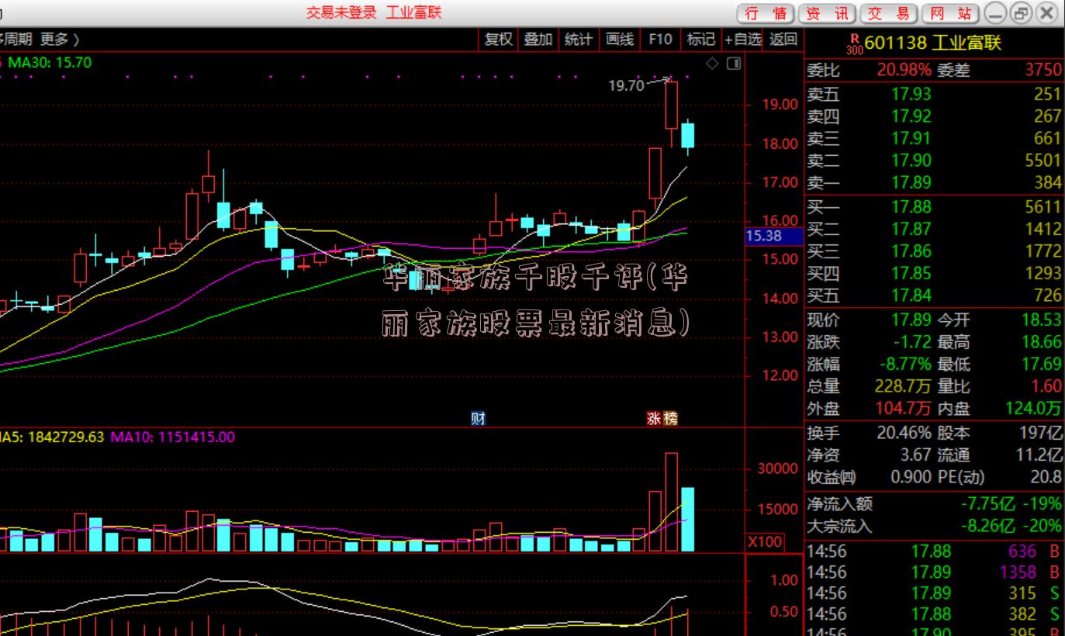Screen dimensions: 1065x636
Task: Click the MA5: 1842729.63 volume label
Action: click(52, 437)
